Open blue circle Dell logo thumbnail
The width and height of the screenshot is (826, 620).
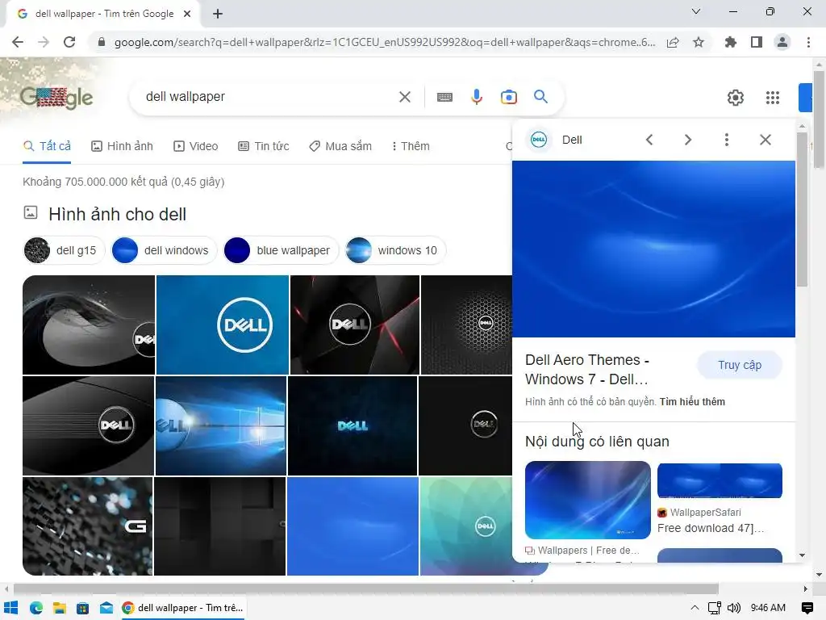[x=223, y=325]
